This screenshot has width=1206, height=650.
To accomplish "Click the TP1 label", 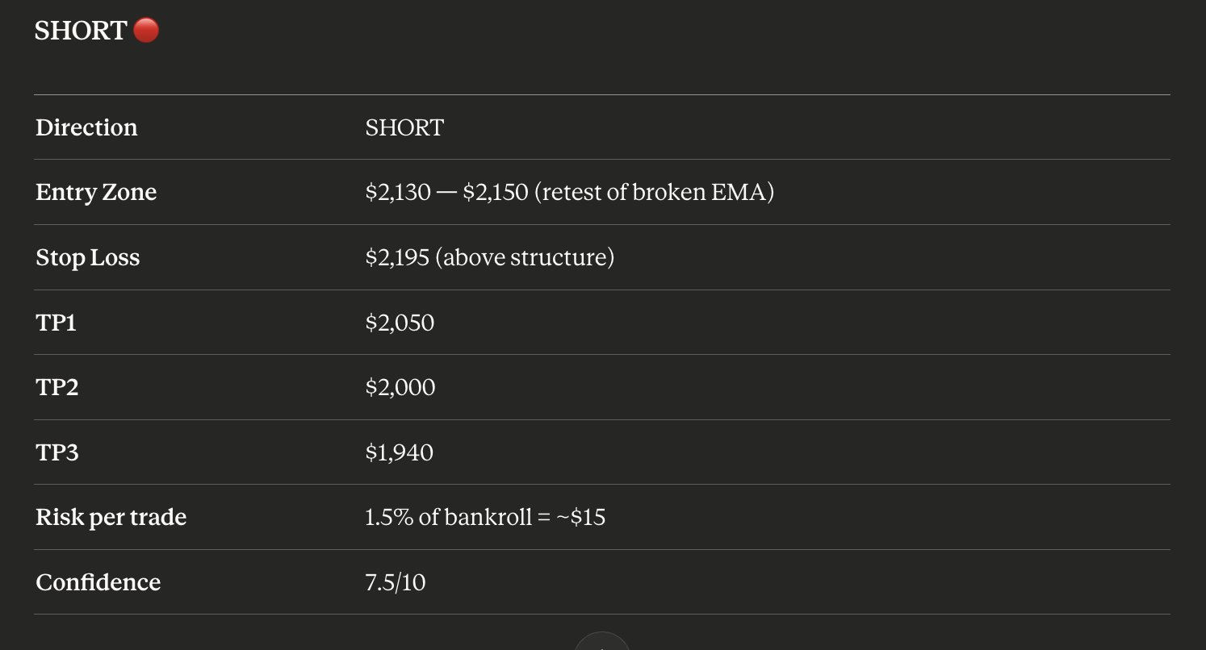I will tap(56, 323).
